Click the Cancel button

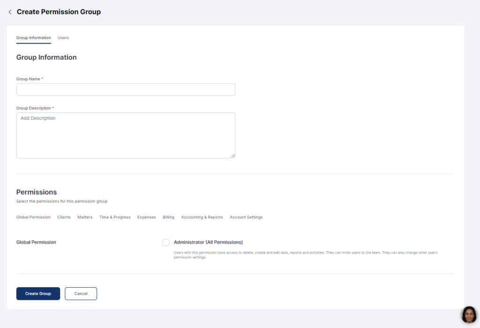[x=81, y=294]
